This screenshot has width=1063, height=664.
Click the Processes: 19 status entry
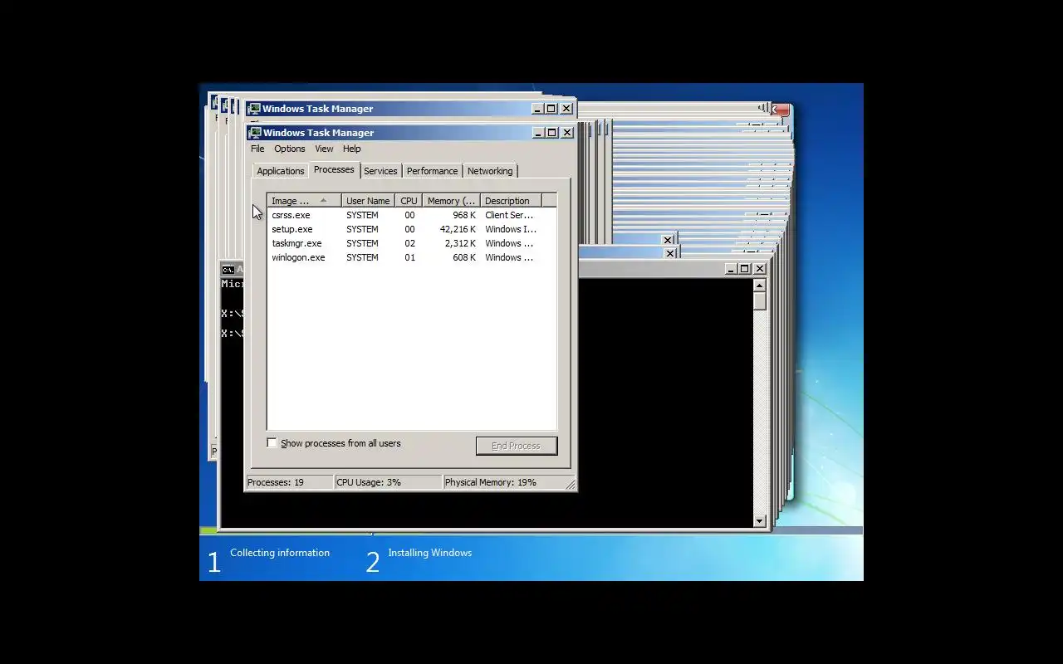tap(289, 482)
